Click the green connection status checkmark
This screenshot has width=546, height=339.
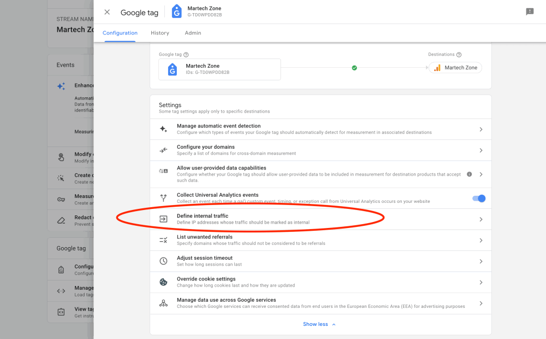(354, 68)
